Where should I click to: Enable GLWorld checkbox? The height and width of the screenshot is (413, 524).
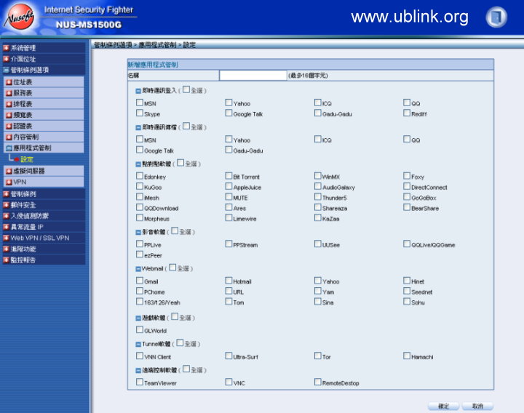(140, 329)
